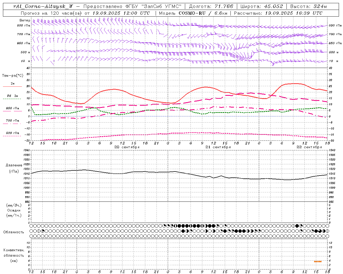Image resolution: width=343 pixels, height=274 pixels.
Task: Select the 700 гПа wind label on the left
Action: click(24, 34)
